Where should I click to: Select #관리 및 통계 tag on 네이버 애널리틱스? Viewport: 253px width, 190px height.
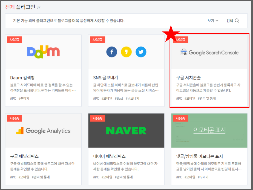124,177
